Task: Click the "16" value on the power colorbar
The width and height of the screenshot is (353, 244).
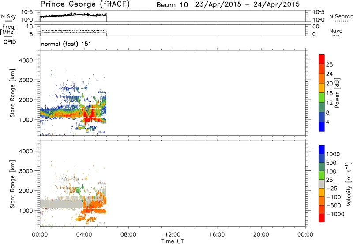Action: tap(329, 93)
